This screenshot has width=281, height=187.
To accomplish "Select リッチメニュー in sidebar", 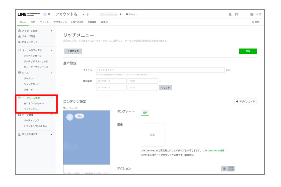I will (31, 109).
